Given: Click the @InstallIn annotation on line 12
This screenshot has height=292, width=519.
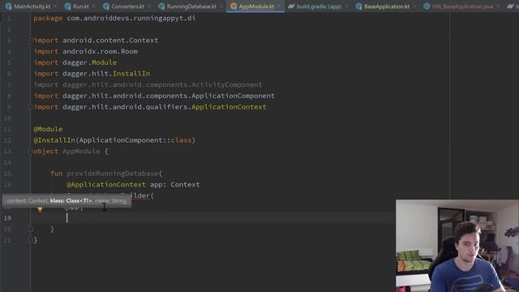Looking at the screenshot, I should 54,140.
